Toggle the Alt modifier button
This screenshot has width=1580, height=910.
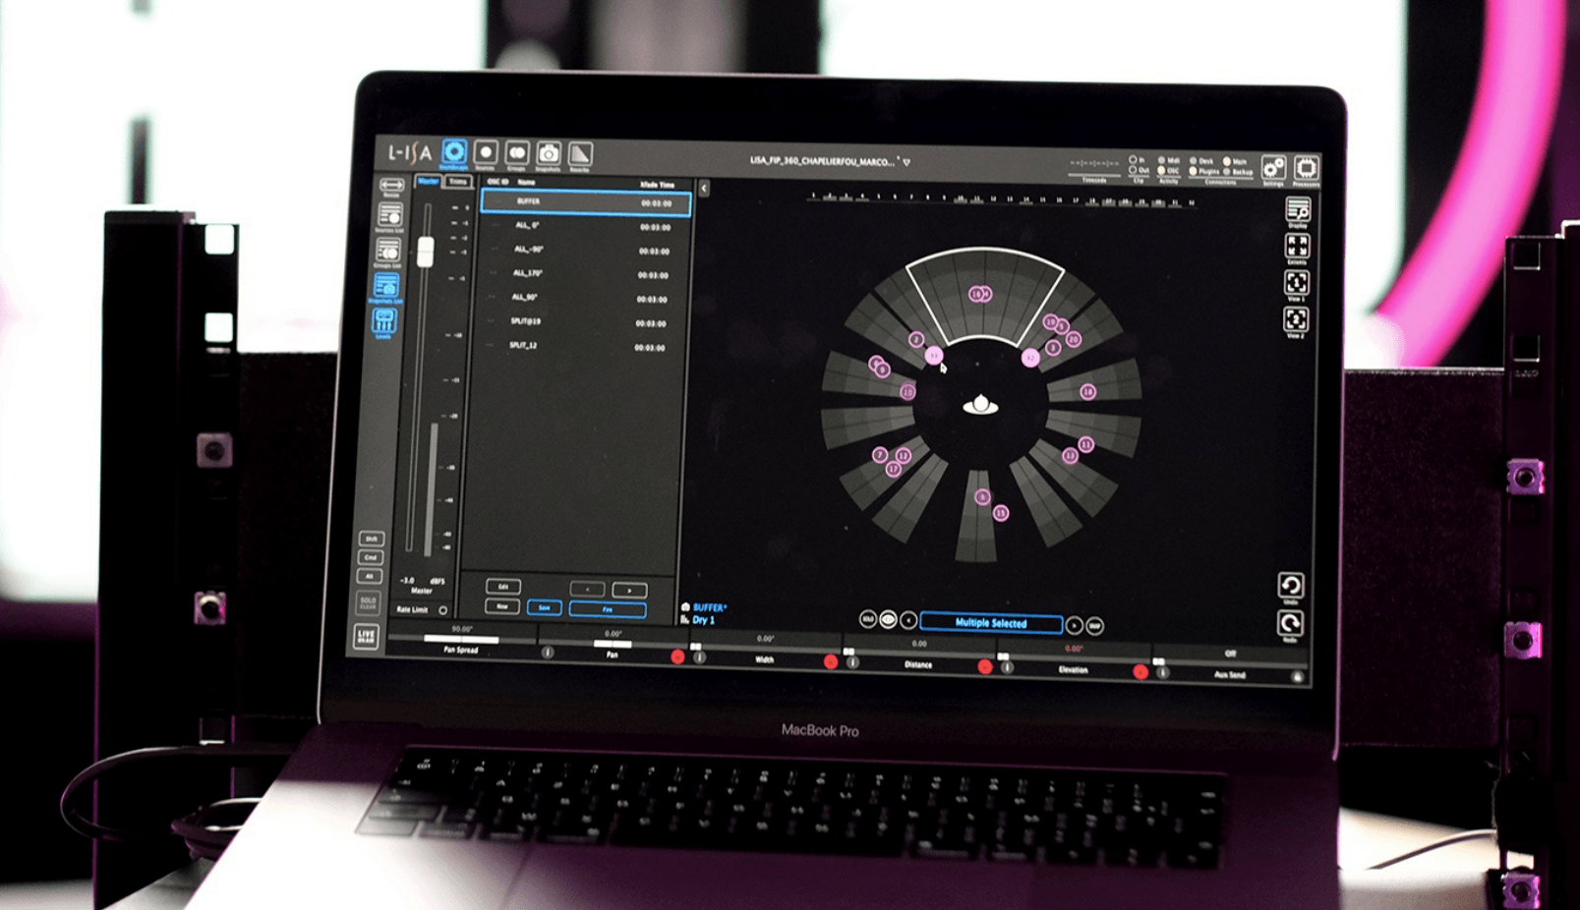coord(370,576)
